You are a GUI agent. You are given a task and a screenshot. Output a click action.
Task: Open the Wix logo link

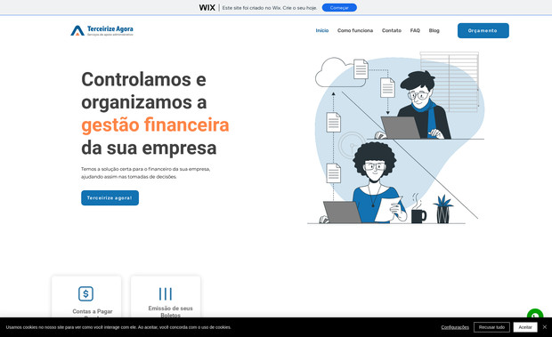207,7
